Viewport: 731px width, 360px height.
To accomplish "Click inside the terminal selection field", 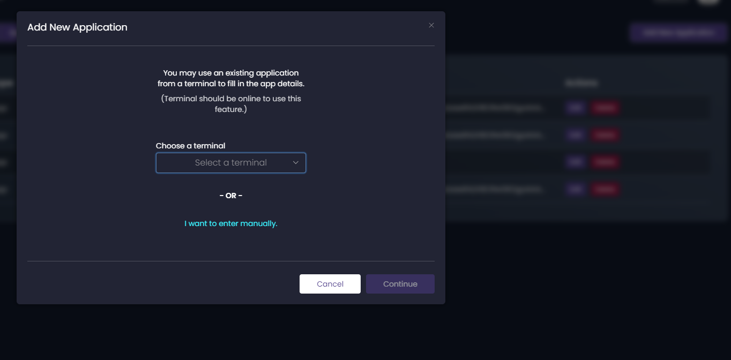I will [230, 163].
